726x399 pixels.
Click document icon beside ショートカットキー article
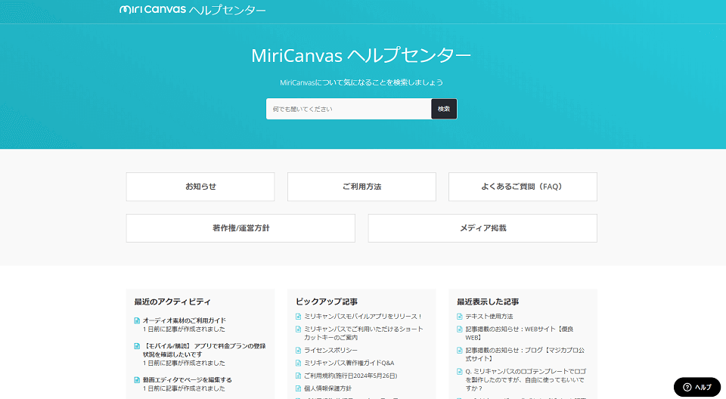pos(298,329)
